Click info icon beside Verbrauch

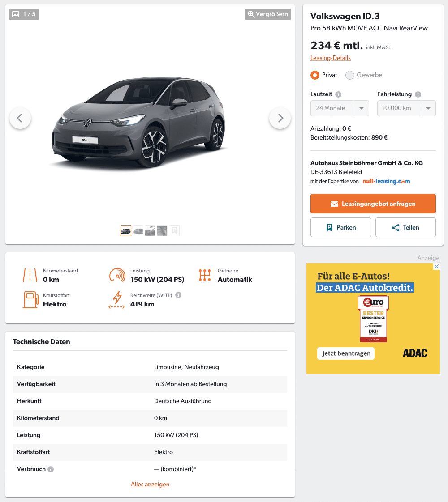point(51,469)
